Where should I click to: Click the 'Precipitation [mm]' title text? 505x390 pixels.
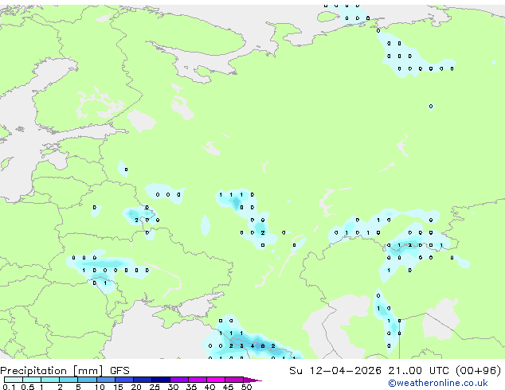(x=52, y=371)
